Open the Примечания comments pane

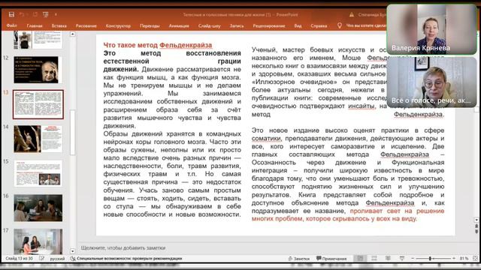point(331,259)
